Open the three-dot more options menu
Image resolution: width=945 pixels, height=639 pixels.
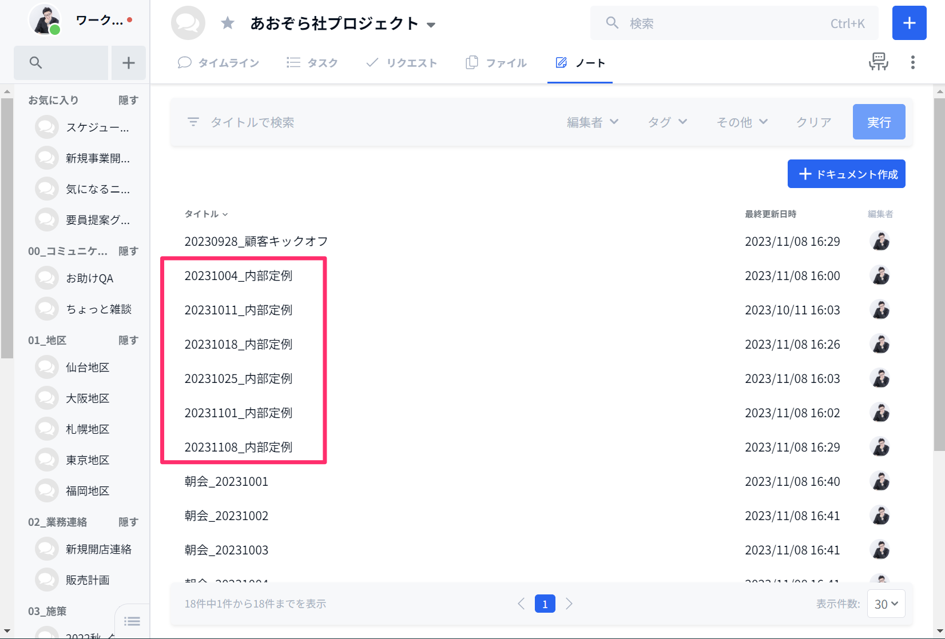(912, 62)
